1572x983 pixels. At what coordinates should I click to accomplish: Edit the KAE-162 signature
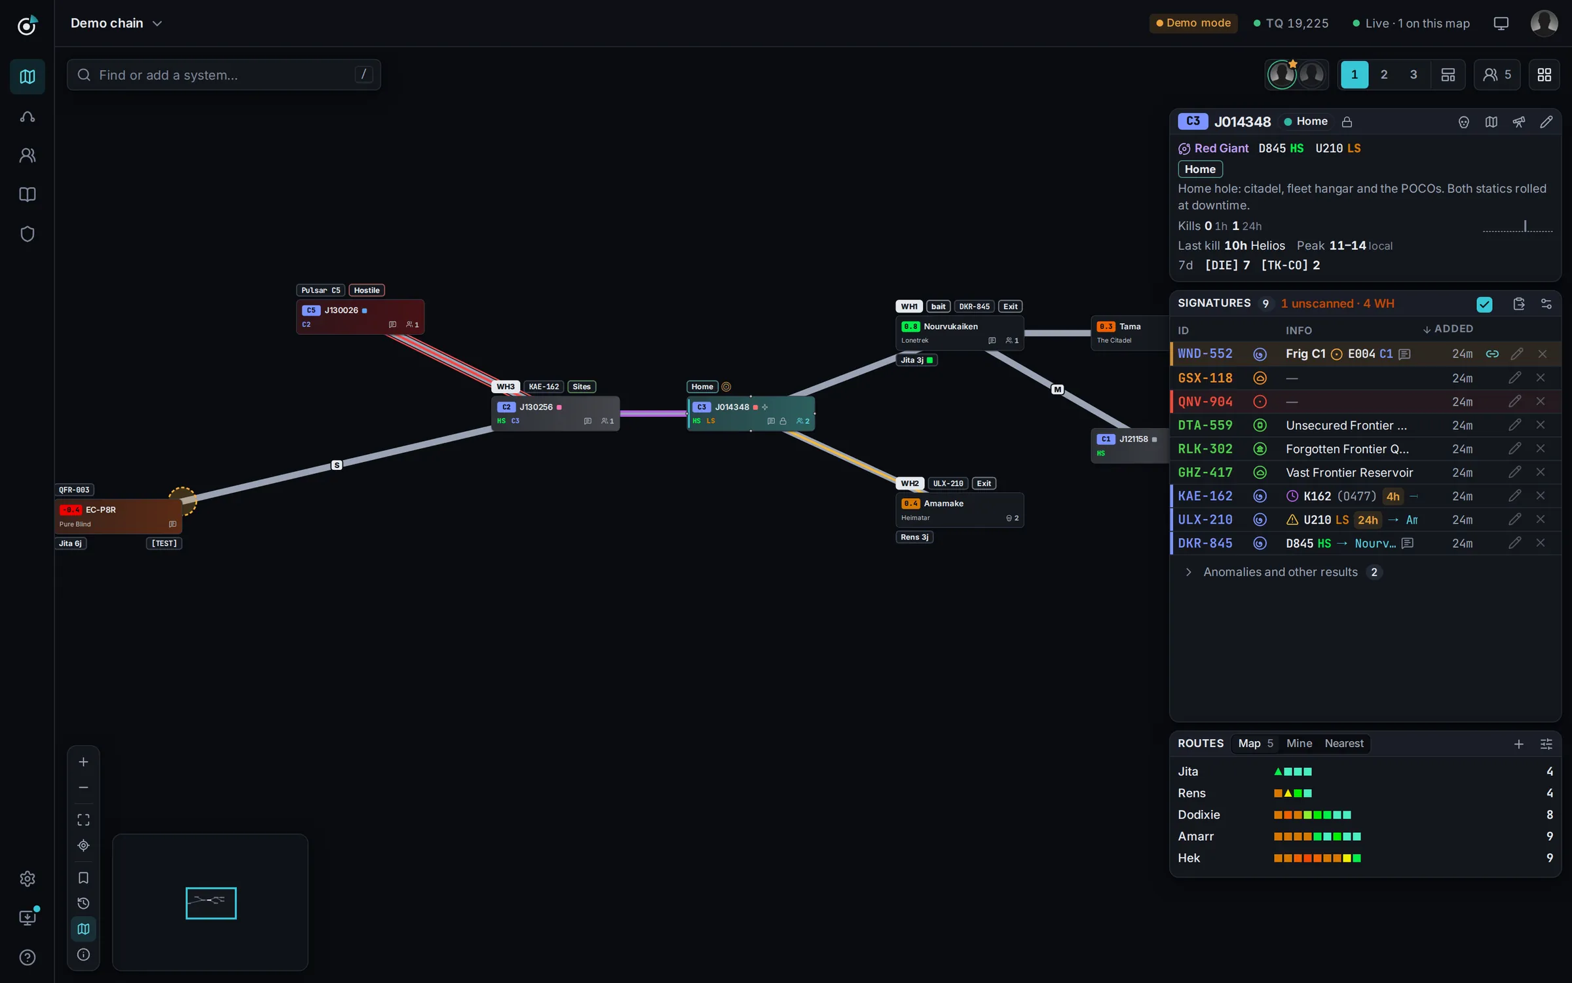click(x=1514, y=495)
